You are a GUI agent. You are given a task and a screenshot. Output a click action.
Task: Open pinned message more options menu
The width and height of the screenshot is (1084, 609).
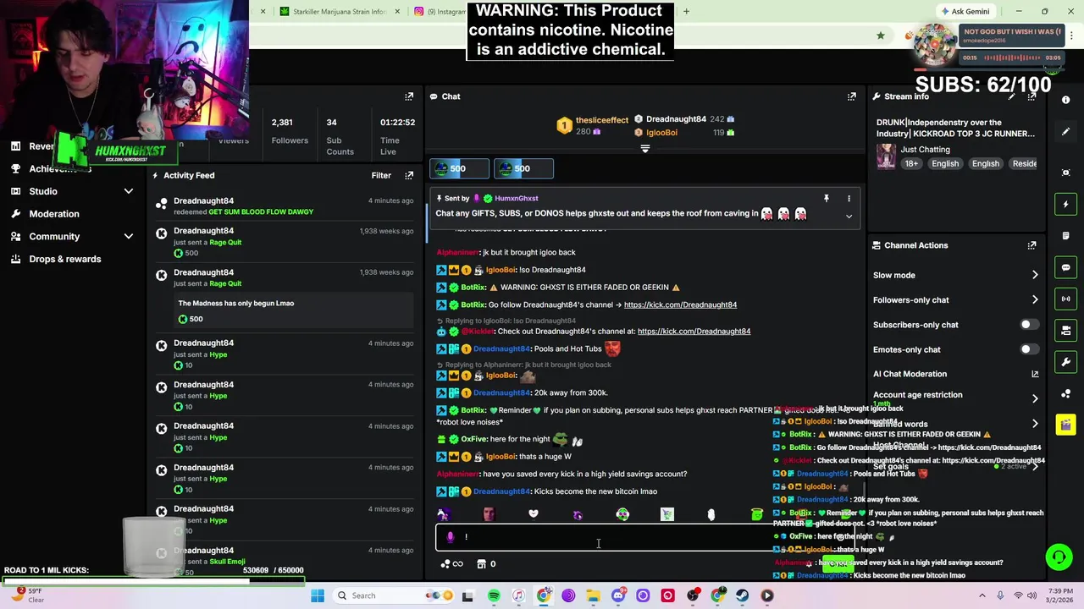[x=849, y=199]
